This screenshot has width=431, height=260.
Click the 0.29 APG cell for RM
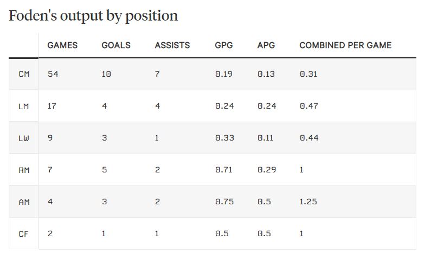(266, 170)
